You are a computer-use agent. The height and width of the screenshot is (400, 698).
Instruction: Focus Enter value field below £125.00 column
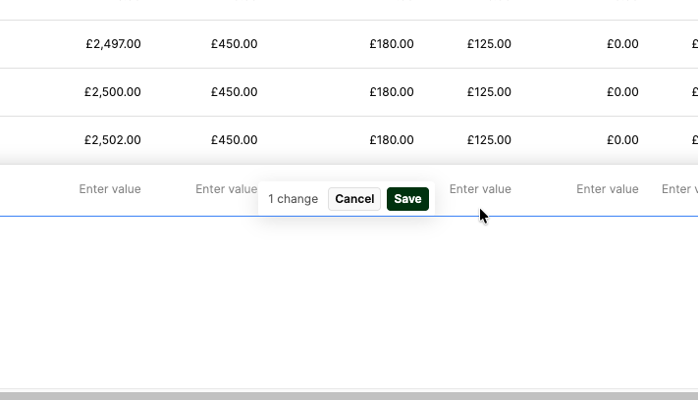[x=480, y=189]
